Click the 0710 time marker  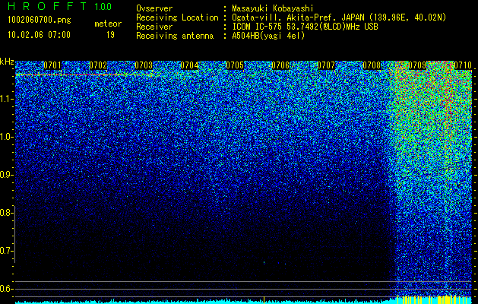tap(463, 65)
